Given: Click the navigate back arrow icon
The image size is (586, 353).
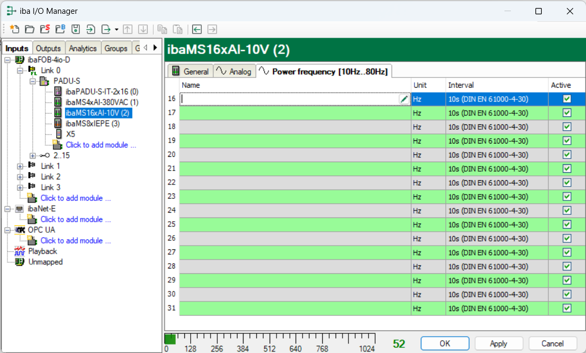Looking at the screenshot, I should click(197, 29).
